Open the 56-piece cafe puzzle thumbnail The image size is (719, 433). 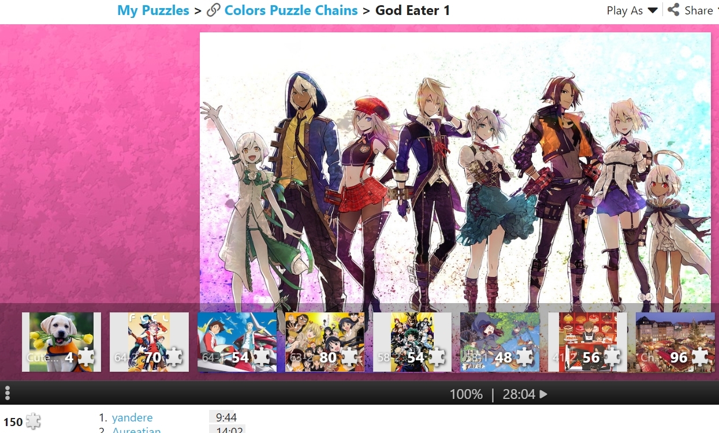(x=587, y=342)
